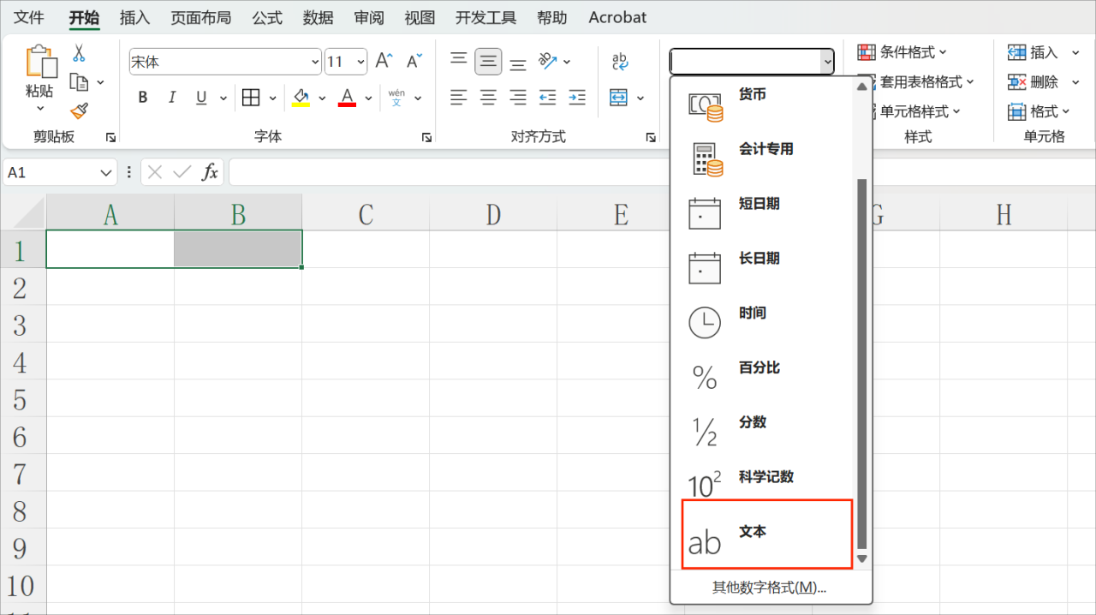The height and width of the screenshot is (615, 1096).
Task: Open Name Box dropdown arrow
Action: click(106, 172)
